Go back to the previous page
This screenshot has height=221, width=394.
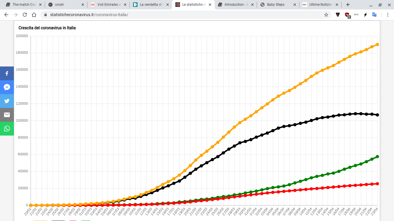[6, 15]
